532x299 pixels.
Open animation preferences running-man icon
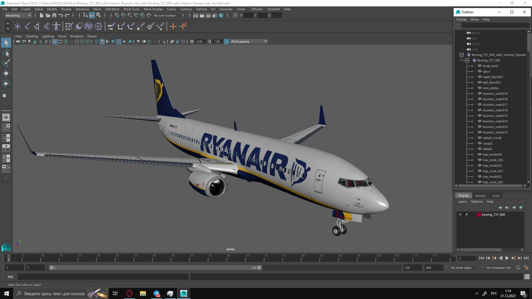coord(526,268)
